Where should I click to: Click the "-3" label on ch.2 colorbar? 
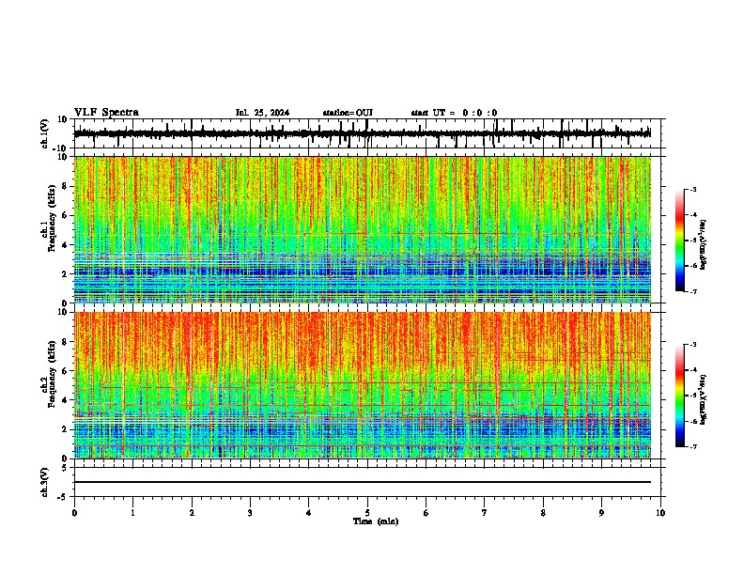coord(692,345)
